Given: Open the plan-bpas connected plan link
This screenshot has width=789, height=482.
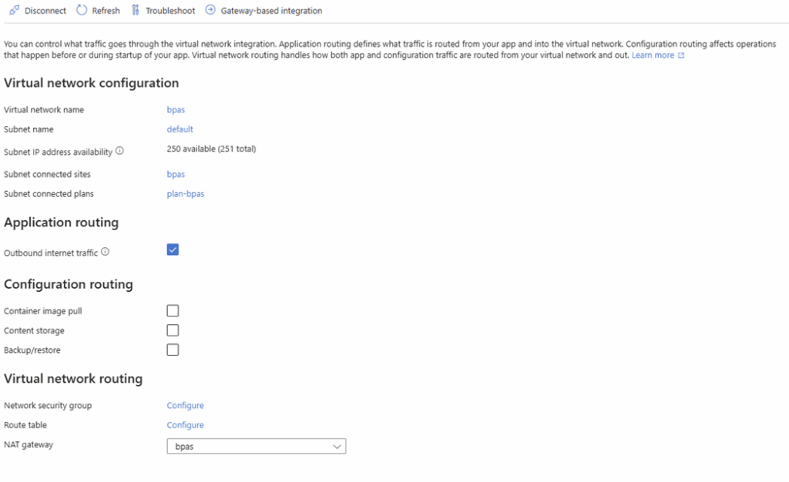Looking at the screenshot, I should coord(185,194).
